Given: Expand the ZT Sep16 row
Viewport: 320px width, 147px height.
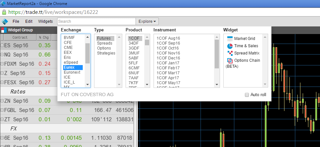Looking at the screenshot, I should (2, 119).
